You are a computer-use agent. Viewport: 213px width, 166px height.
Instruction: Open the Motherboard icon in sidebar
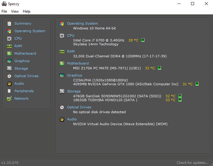pos(9,53)
